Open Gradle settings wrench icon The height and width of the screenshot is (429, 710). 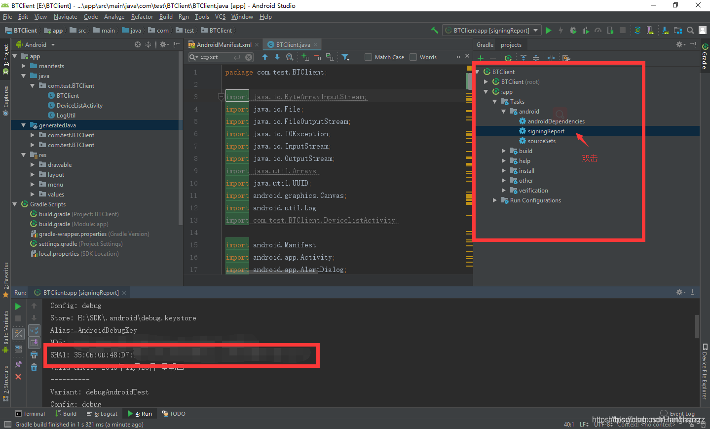[566, 58]
